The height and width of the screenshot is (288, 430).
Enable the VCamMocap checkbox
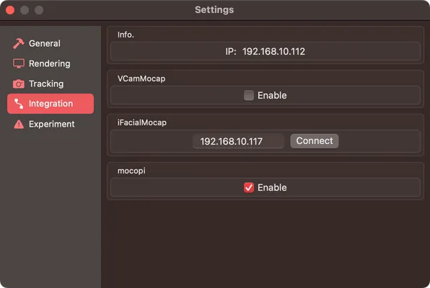[x=249, y=95]
